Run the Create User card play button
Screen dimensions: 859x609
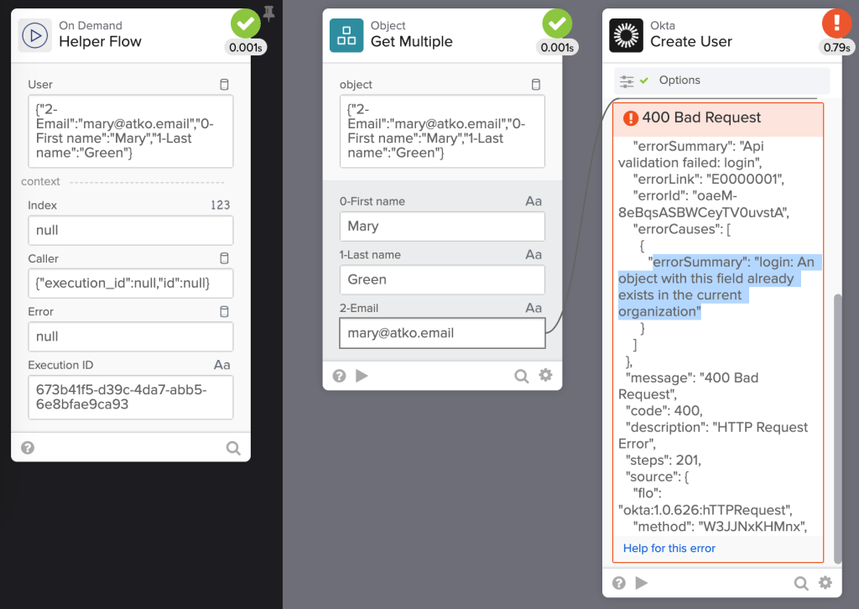(x=642, y=582)
